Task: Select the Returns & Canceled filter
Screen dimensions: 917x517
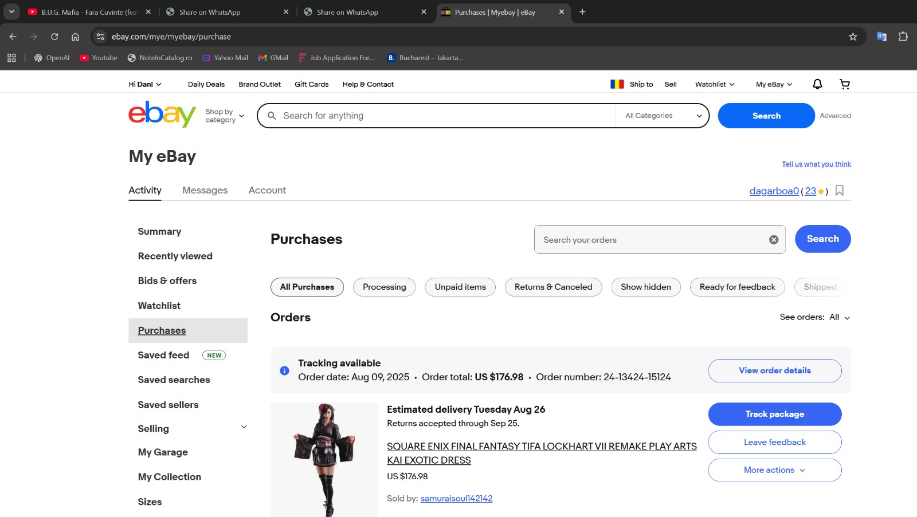Action: pyautogui.click(x=554, y=287)
